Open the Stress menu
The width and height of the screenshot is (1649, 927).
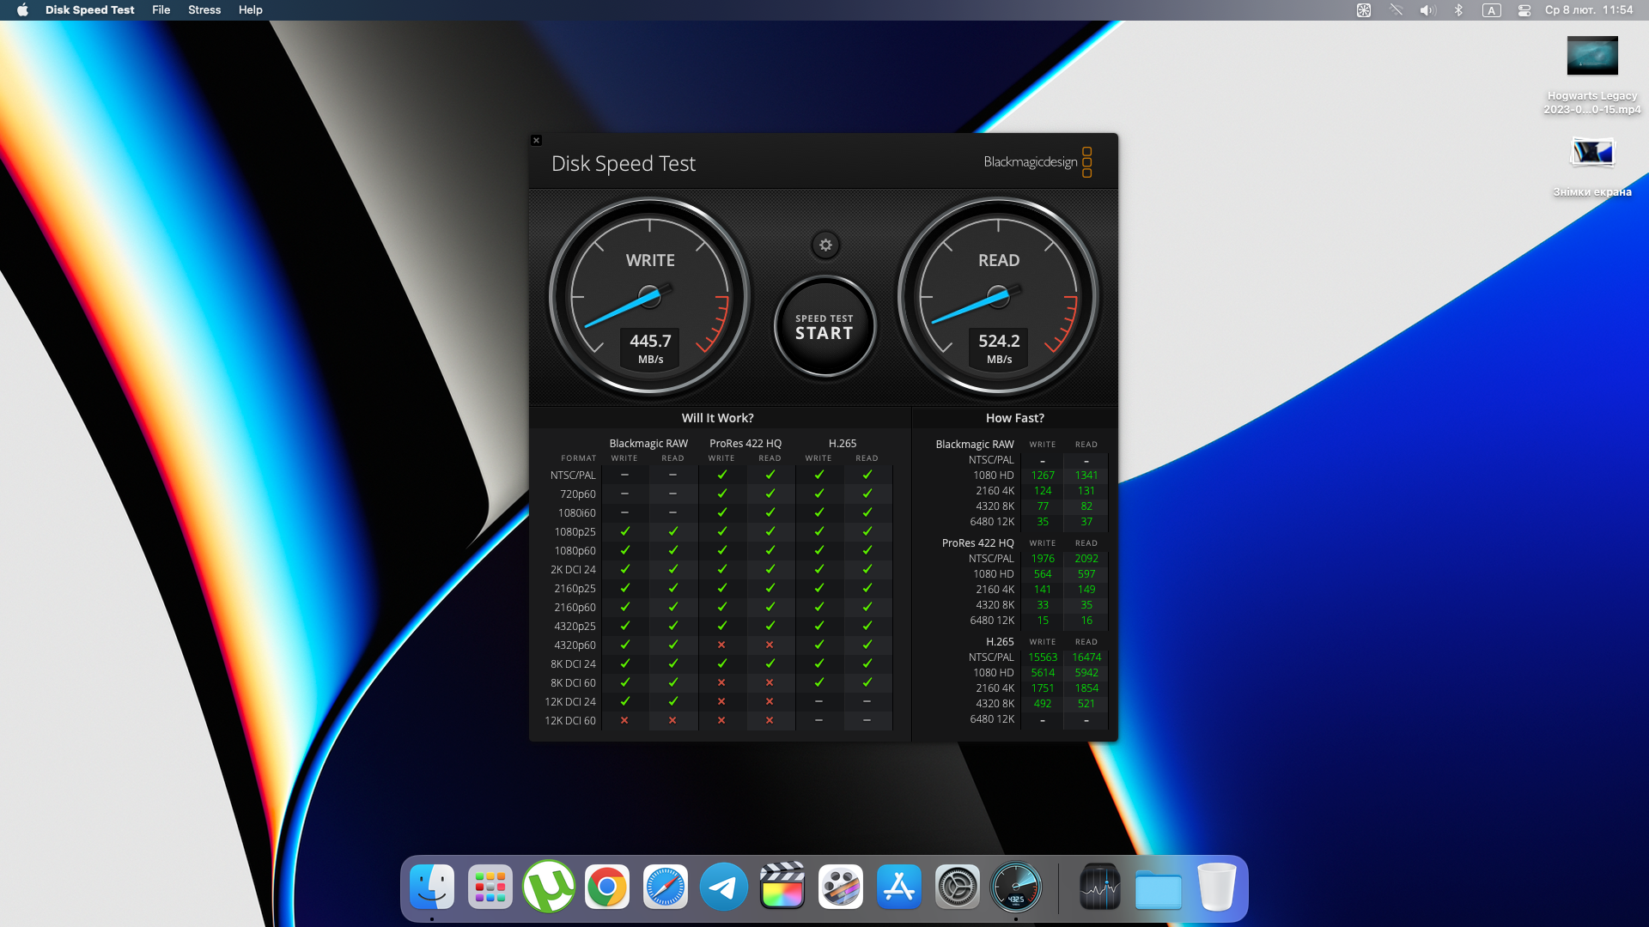(204, 9)
